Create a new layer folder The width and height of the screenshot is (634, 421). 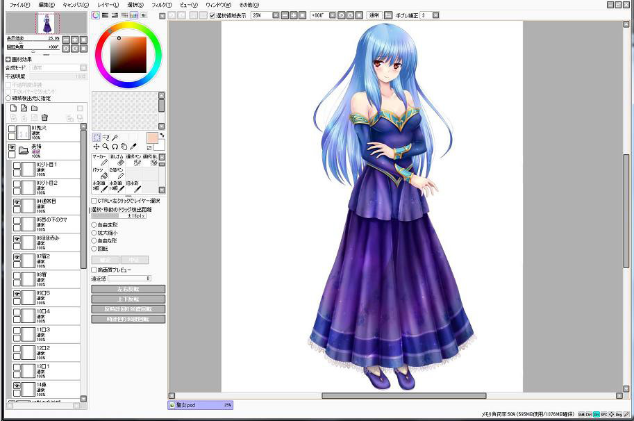34,108
